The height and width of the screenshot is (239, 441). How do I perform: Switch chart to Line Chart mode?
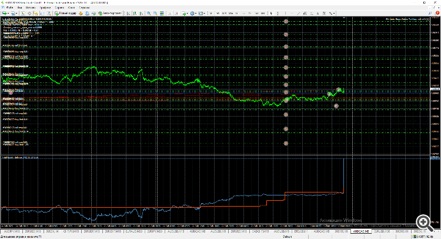point(142,13)
